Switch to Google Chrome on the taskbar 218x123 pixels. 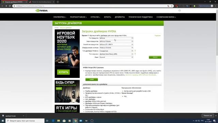pyautogui.click(x=75, y=121)
